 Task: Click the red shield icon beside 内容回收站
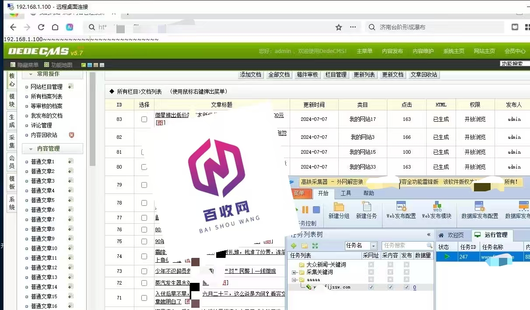click(x=72, y=135)
